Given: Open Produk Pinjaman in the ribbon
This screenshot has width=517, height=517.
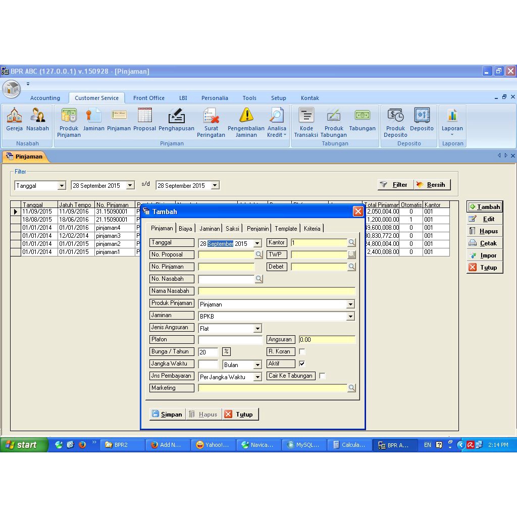Looking at the screenshot, I should (x=69, y=122).
